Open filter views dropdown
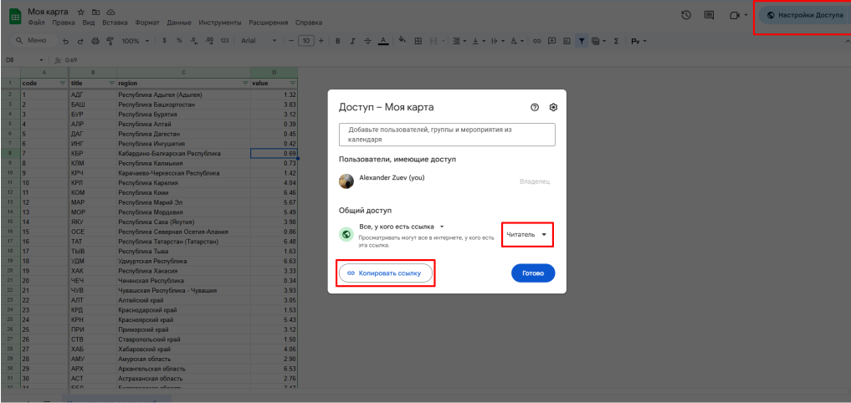The height and width of the screenshot is (403, 851). click(598, 41)
